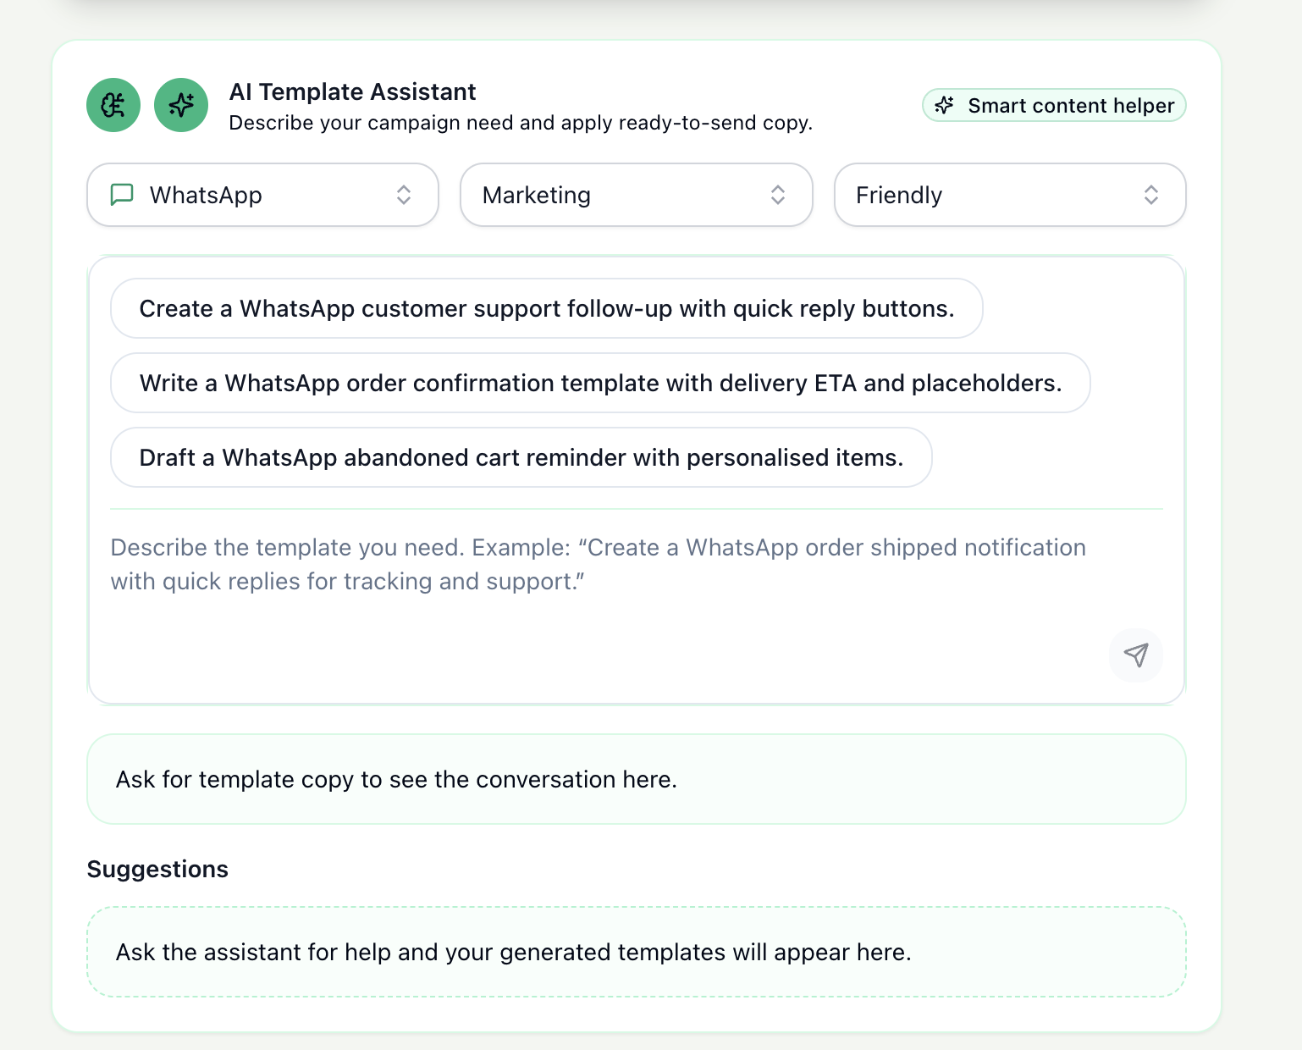The height and width of the screenshot is (1050, 1302).
Task: Click the sparkles assistant avatar icon
Action: 180,105
